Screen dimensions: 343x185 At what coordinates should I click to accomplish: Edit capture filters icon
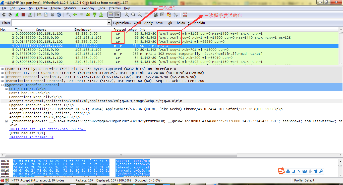point(156,15)
